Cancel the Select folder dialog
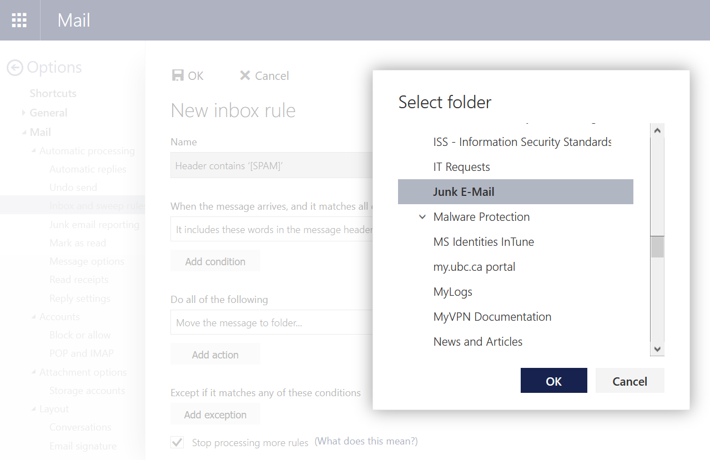This screenshot has width=710, height=460. (630, 381)
